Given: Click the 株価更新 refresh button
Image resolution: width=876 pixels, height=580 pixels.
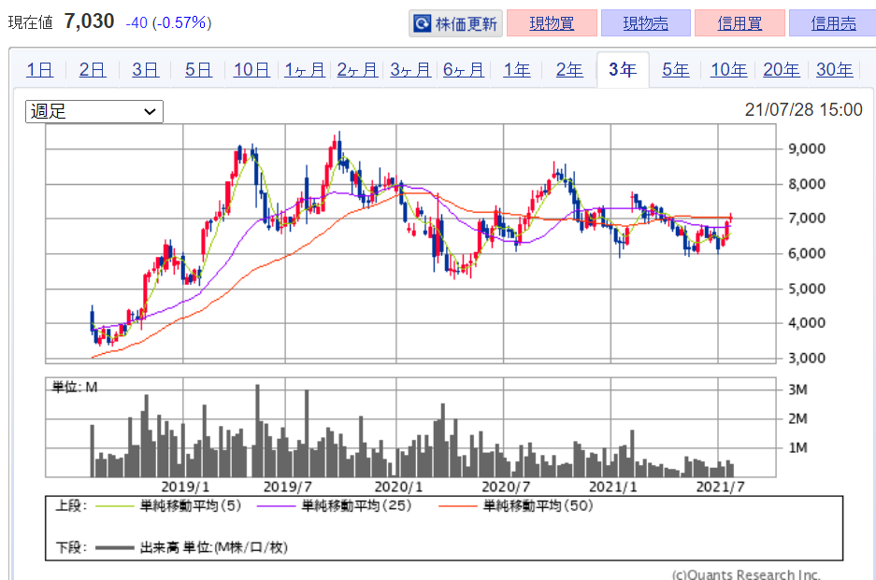Looking at the screenshot, I should pyautogui.click(x=455, y=23).
